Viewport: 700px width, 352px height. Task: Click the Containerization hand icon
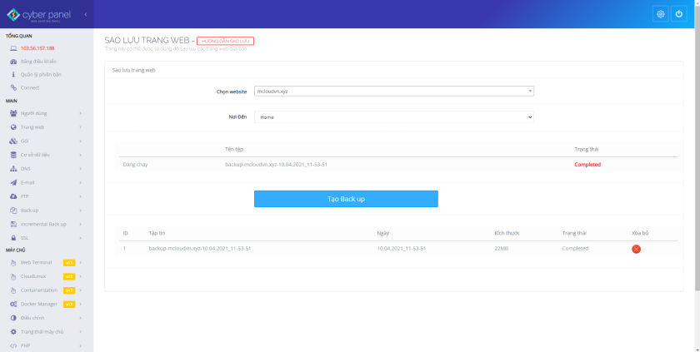click(13, 290)
